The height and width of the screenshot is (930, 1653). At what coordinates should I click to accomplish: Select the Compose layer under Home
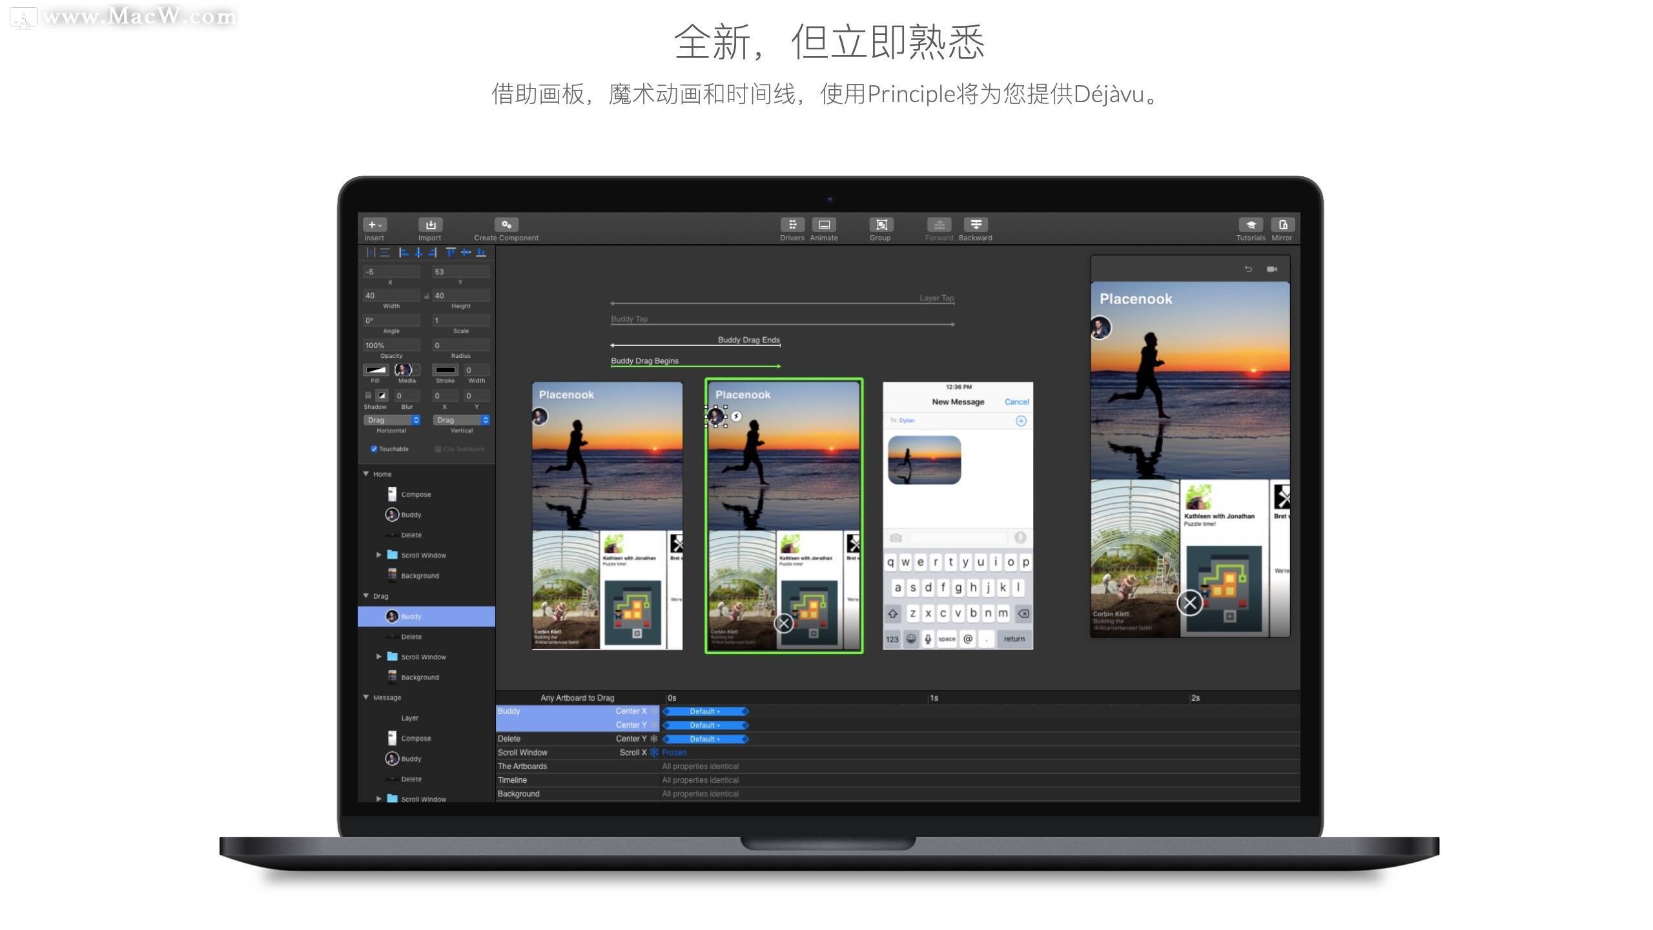coord(426,494)
